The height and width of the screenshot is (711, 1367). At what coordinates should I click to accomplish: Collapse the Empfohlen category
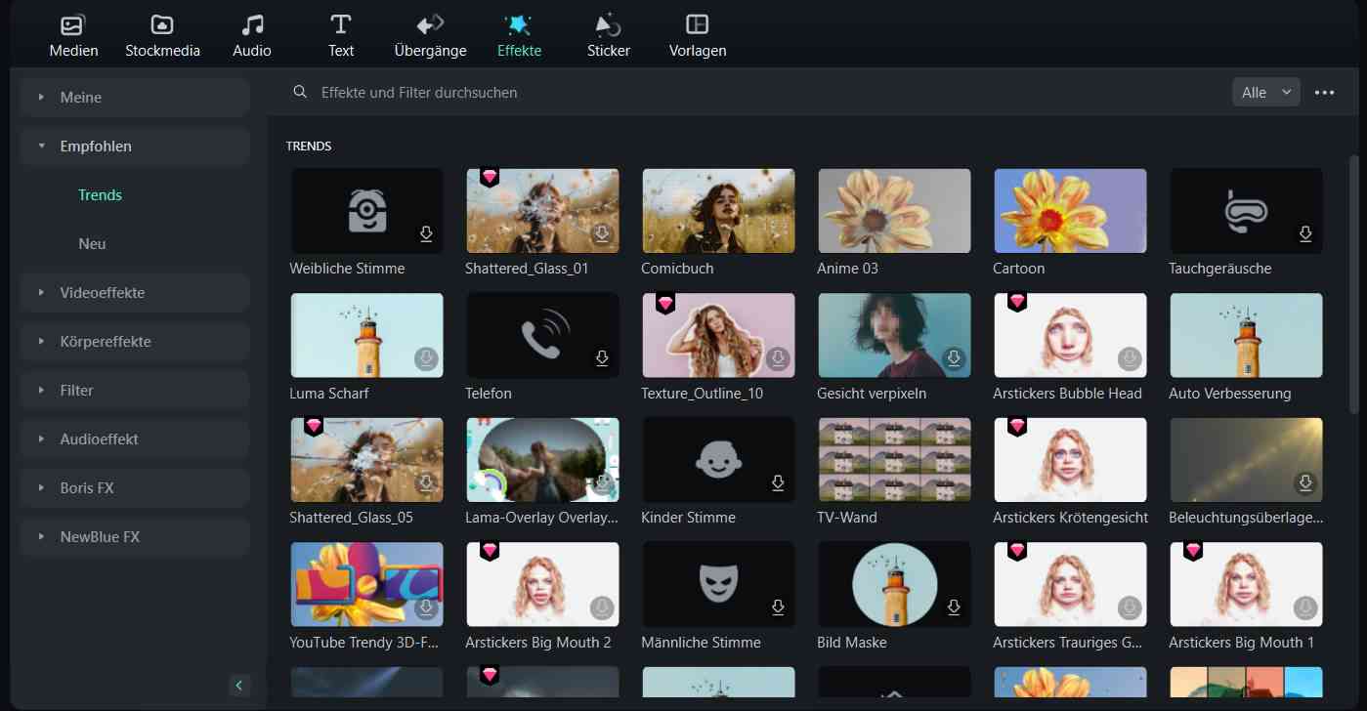tap(135, 146)
